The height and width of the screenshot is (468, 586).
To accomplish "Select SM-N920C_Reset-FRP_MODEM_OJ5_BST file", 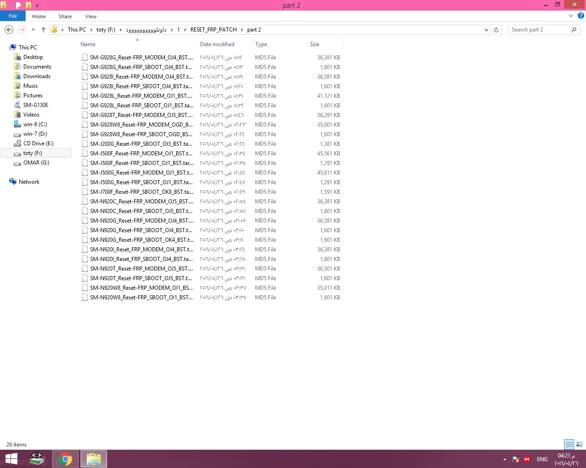I will pos(142,202).
